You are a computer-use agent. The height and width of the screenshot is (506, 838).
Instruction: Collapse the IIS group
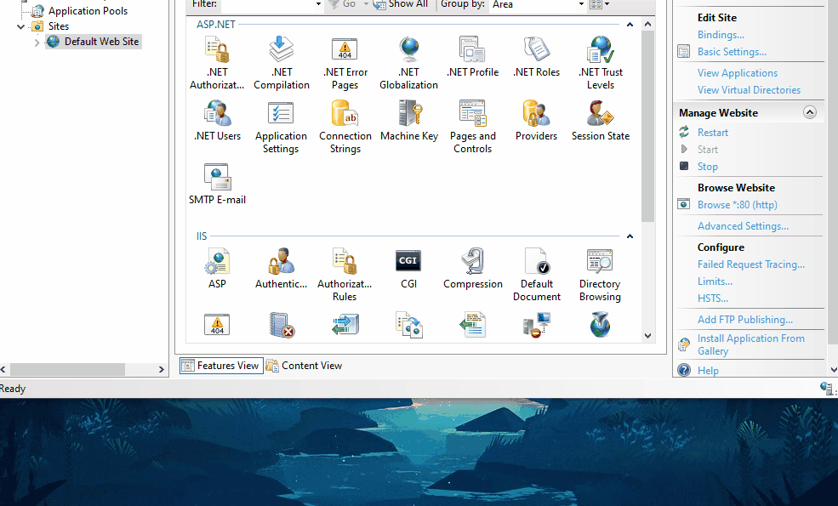coord(630,236)
